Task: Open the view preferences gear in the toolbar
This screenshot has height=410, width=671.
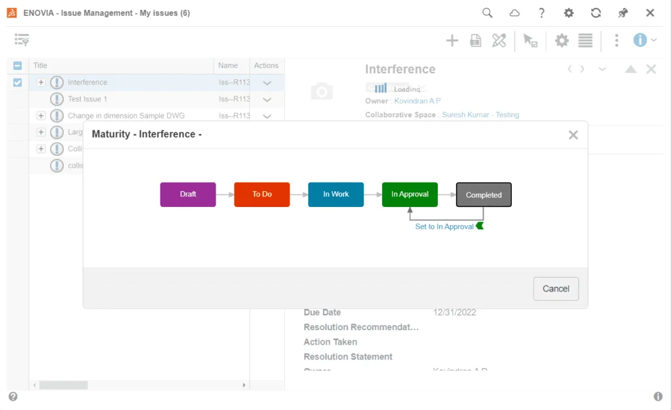Action: (x=562, y=40)
